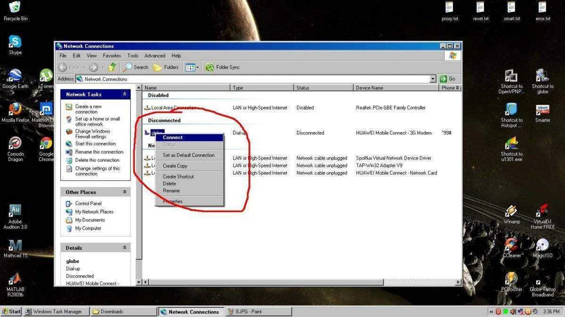Open Control Panel in Other Places
Screen dimensions: 565x317
click(x=88, y=204)
